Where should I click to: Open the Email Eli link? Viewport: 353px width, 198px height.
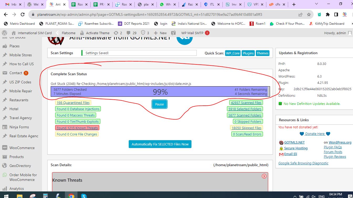290,154
